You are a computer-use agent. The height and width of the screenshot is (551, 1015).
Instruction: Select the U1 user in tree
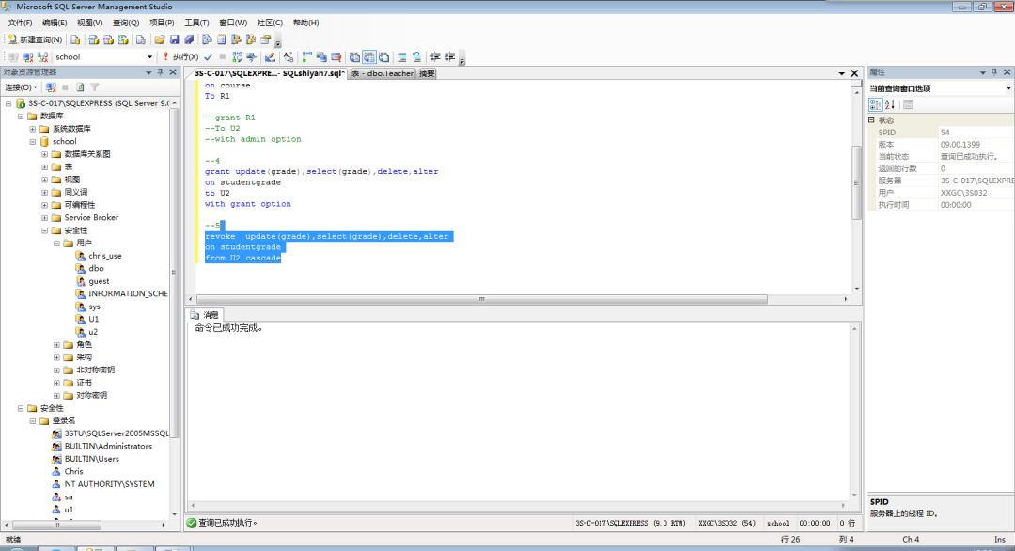tap(93, 319)
